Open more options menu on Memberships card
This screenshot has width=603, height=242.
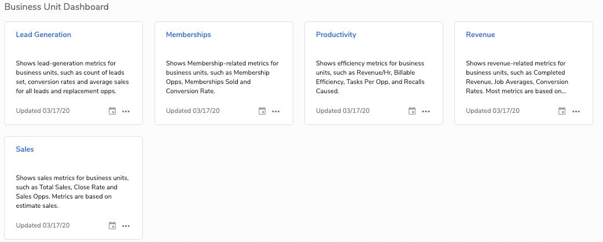pos(275,112)
